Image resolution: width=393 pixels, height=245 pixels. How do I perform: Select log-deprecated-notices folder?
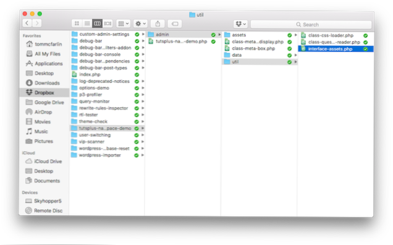[x=108, y=81]
